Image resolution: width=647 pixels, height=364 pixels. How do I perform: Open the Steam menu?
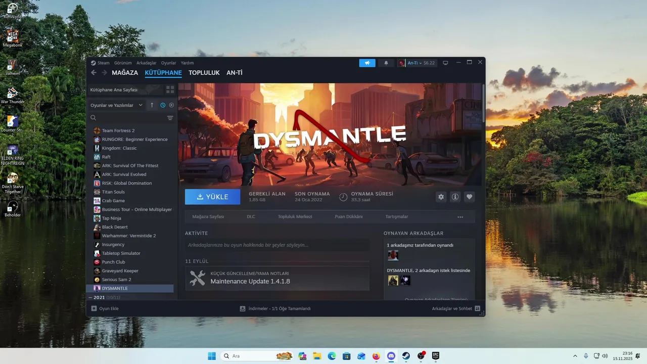[100, 63]
